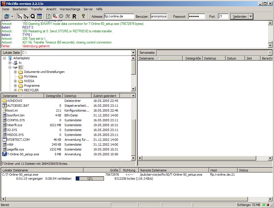This screenshot has width=274, height=208.
Task: Click the T-Online-50_setup.exe file icon
Action: point(5,154)
